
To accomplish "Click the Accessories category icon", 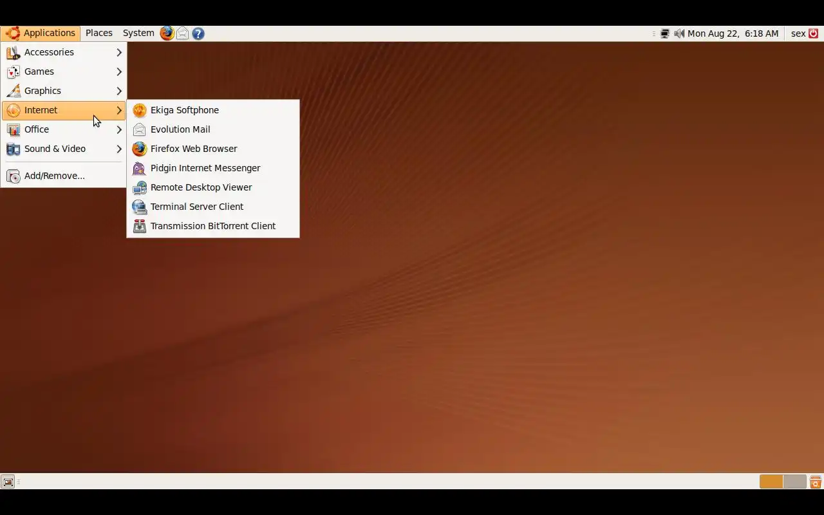I will pyautogui.click(x=14, y=52).
